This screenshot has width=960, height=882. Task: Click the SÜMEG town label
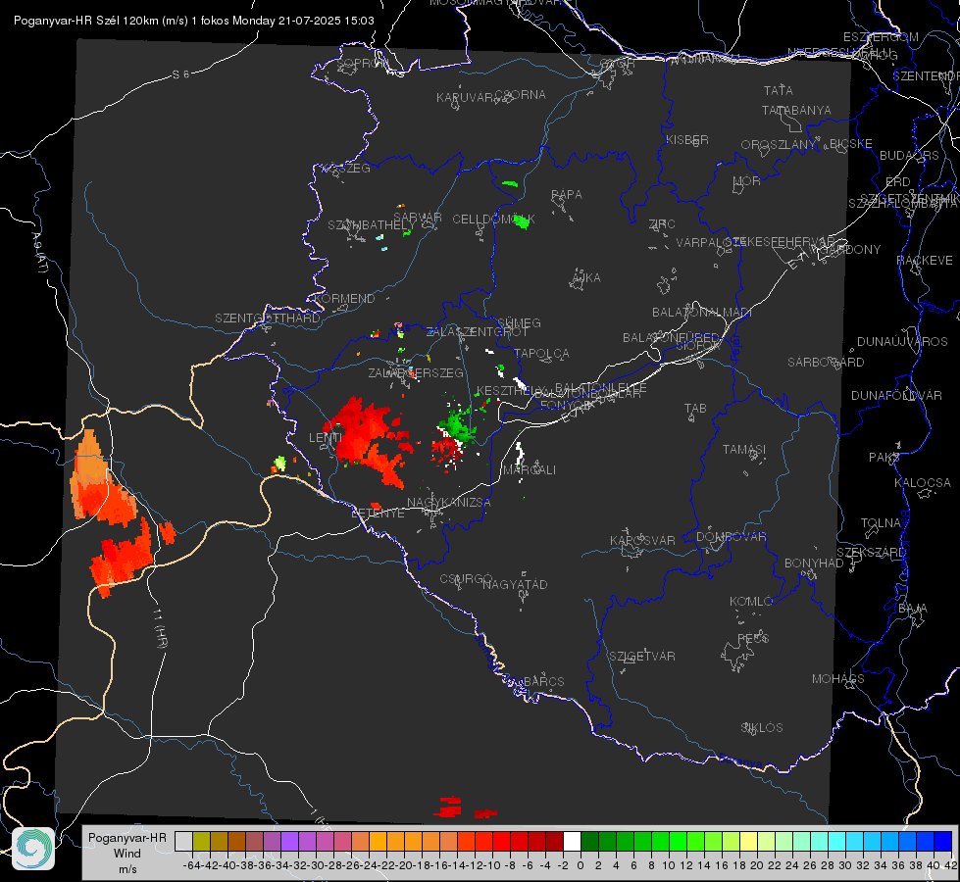(519, 322)
